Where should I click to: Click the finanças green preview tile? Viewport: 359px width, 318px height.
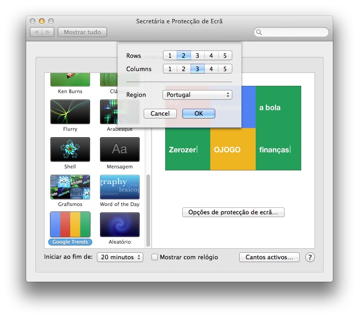[278, 149]
